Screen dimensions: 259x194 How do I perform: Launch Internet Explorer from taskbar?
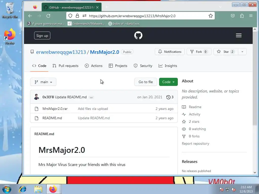click(x=23, y=189)
